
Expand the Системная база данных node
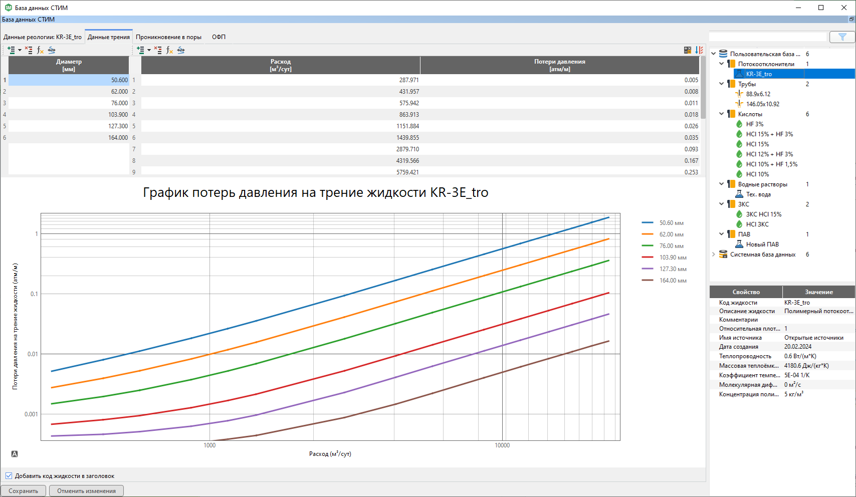[x=714, y=254]
